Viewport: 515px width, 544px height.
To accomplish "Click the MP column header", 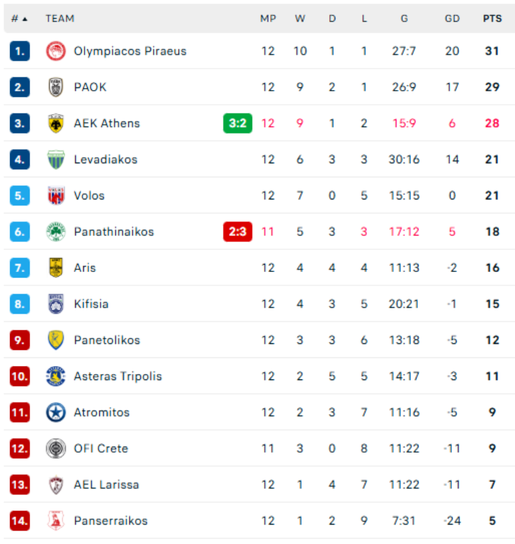I will pyautogui.click(x=268, y=18).
